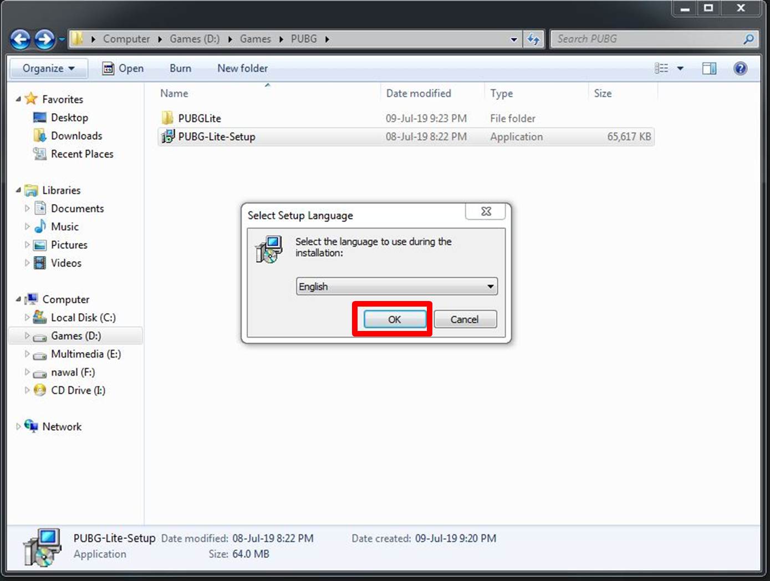Click the Local Disk (C:) drive icon
Image resolution: width=770 pixels, height=581 pixels.
click(x=39, y=317)
